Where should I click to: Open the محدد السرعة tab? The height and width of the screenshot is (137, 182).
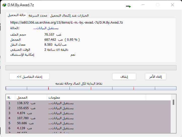[38, 16]
